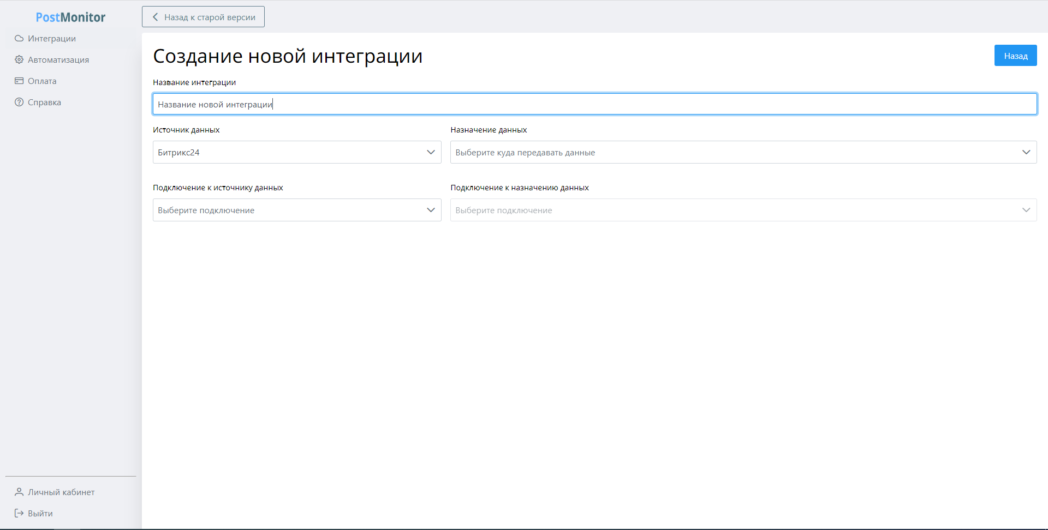The image size is (1048, 530).
Task: Select Оплата in the sidebar
Action: (42, 81)
